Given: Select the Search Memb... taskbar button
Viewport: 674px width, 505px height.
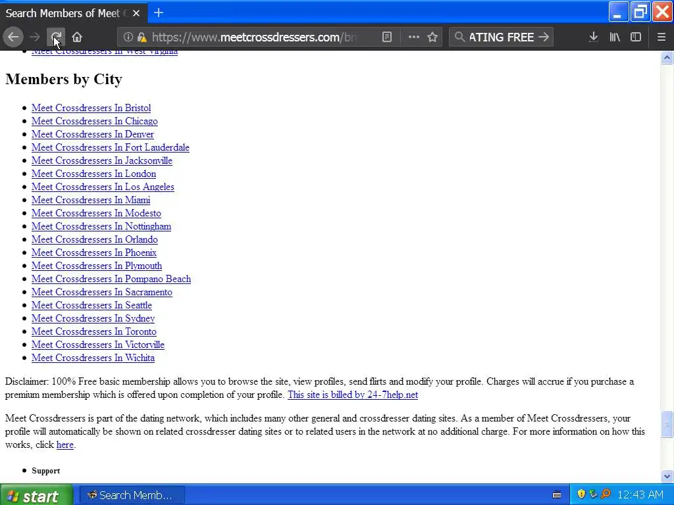Looking at the screenshot, I should 132,495.
